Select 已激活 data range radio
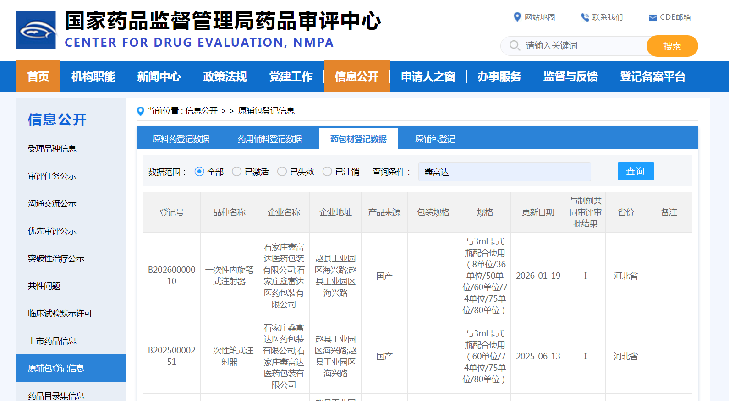This screenshot has height=401, width=729. pos(236,171)
